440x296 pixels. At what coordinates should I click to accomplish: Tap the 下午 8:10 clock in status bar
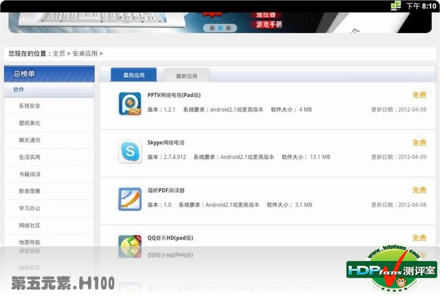(x=421, y=6)
